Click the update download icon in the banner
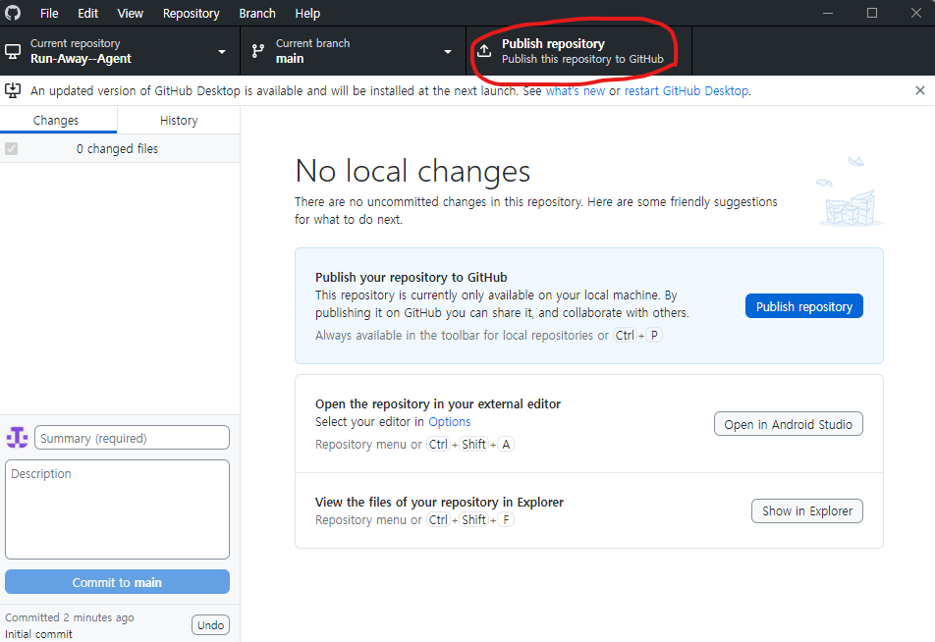The width and height of the screenshot is (935, 642). coord(13,90)
